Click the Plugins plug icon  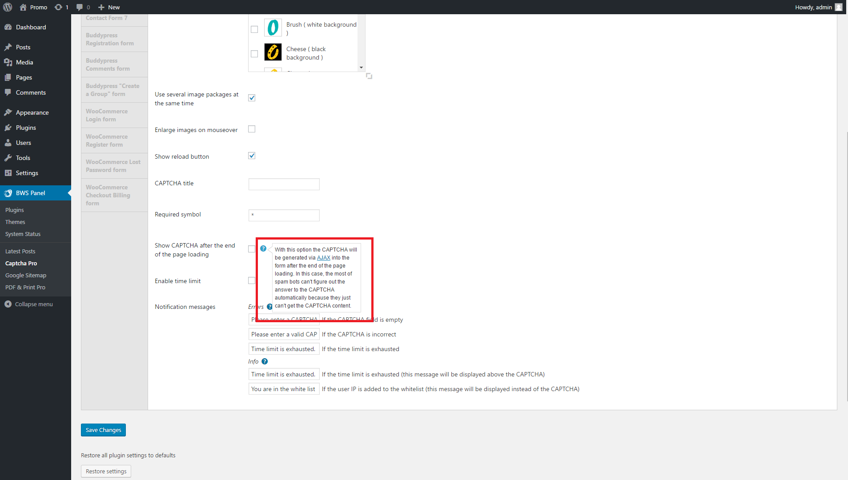[8, 128]
